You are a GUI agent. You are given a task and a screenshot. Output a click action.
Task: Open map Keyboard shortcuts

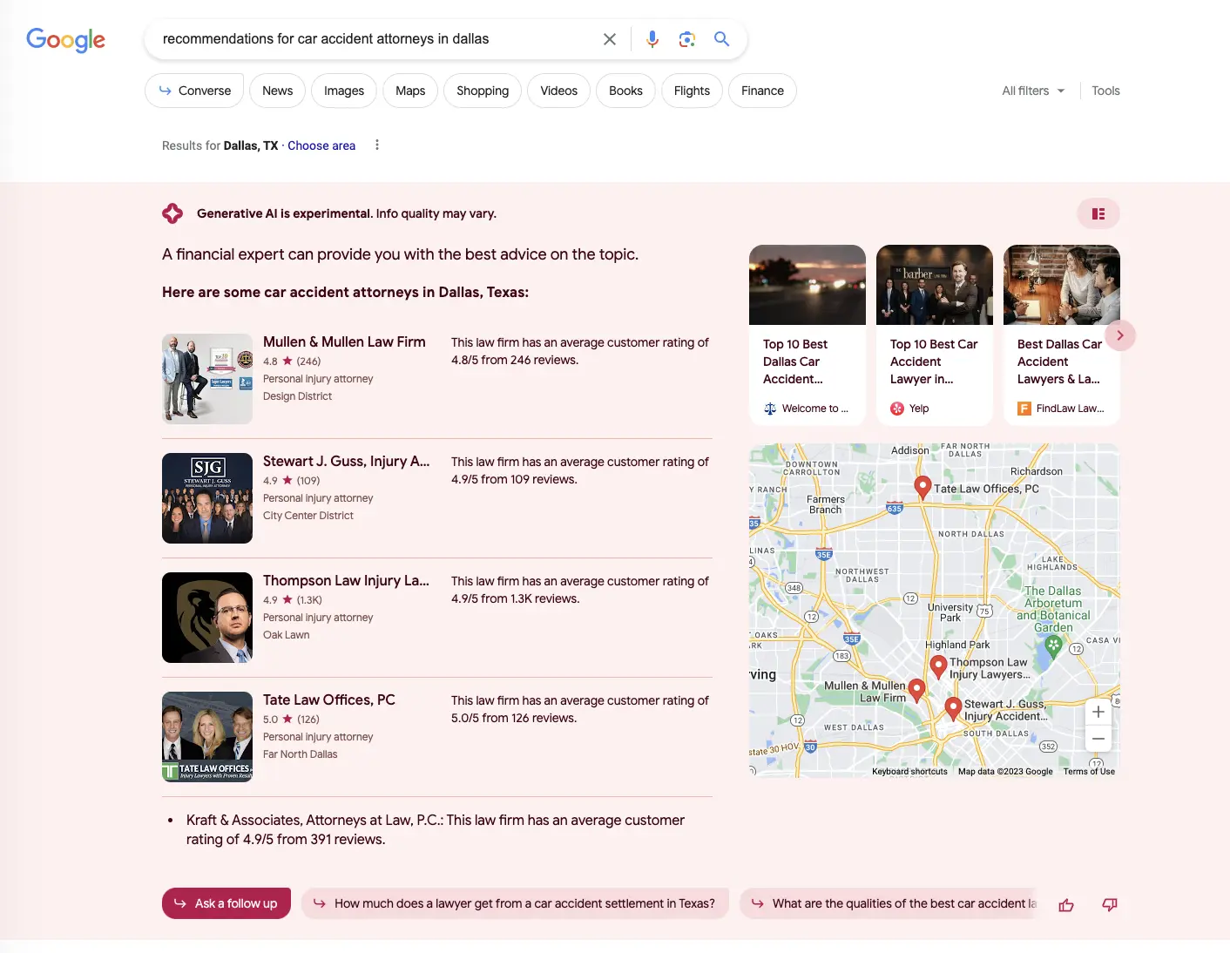pyautogui.click(x=909, y=771)
